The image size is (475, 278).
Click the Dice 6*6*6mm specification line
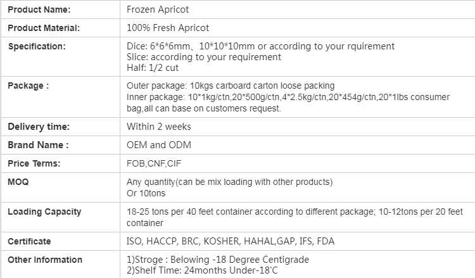click(x=260, y=46)
